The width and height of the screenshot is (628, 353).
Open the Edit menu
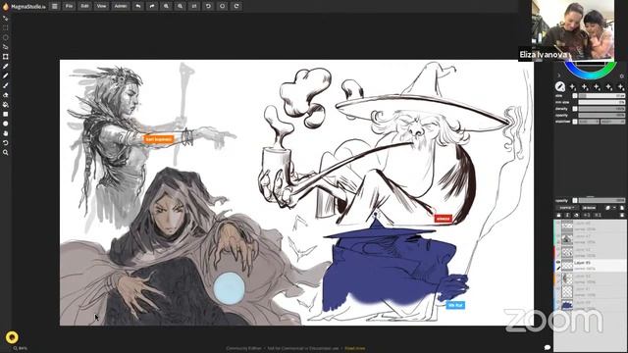(84, 7)
